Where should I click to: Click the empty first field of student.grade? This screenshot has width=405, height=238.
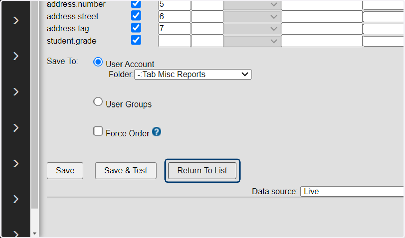(174, 41)
